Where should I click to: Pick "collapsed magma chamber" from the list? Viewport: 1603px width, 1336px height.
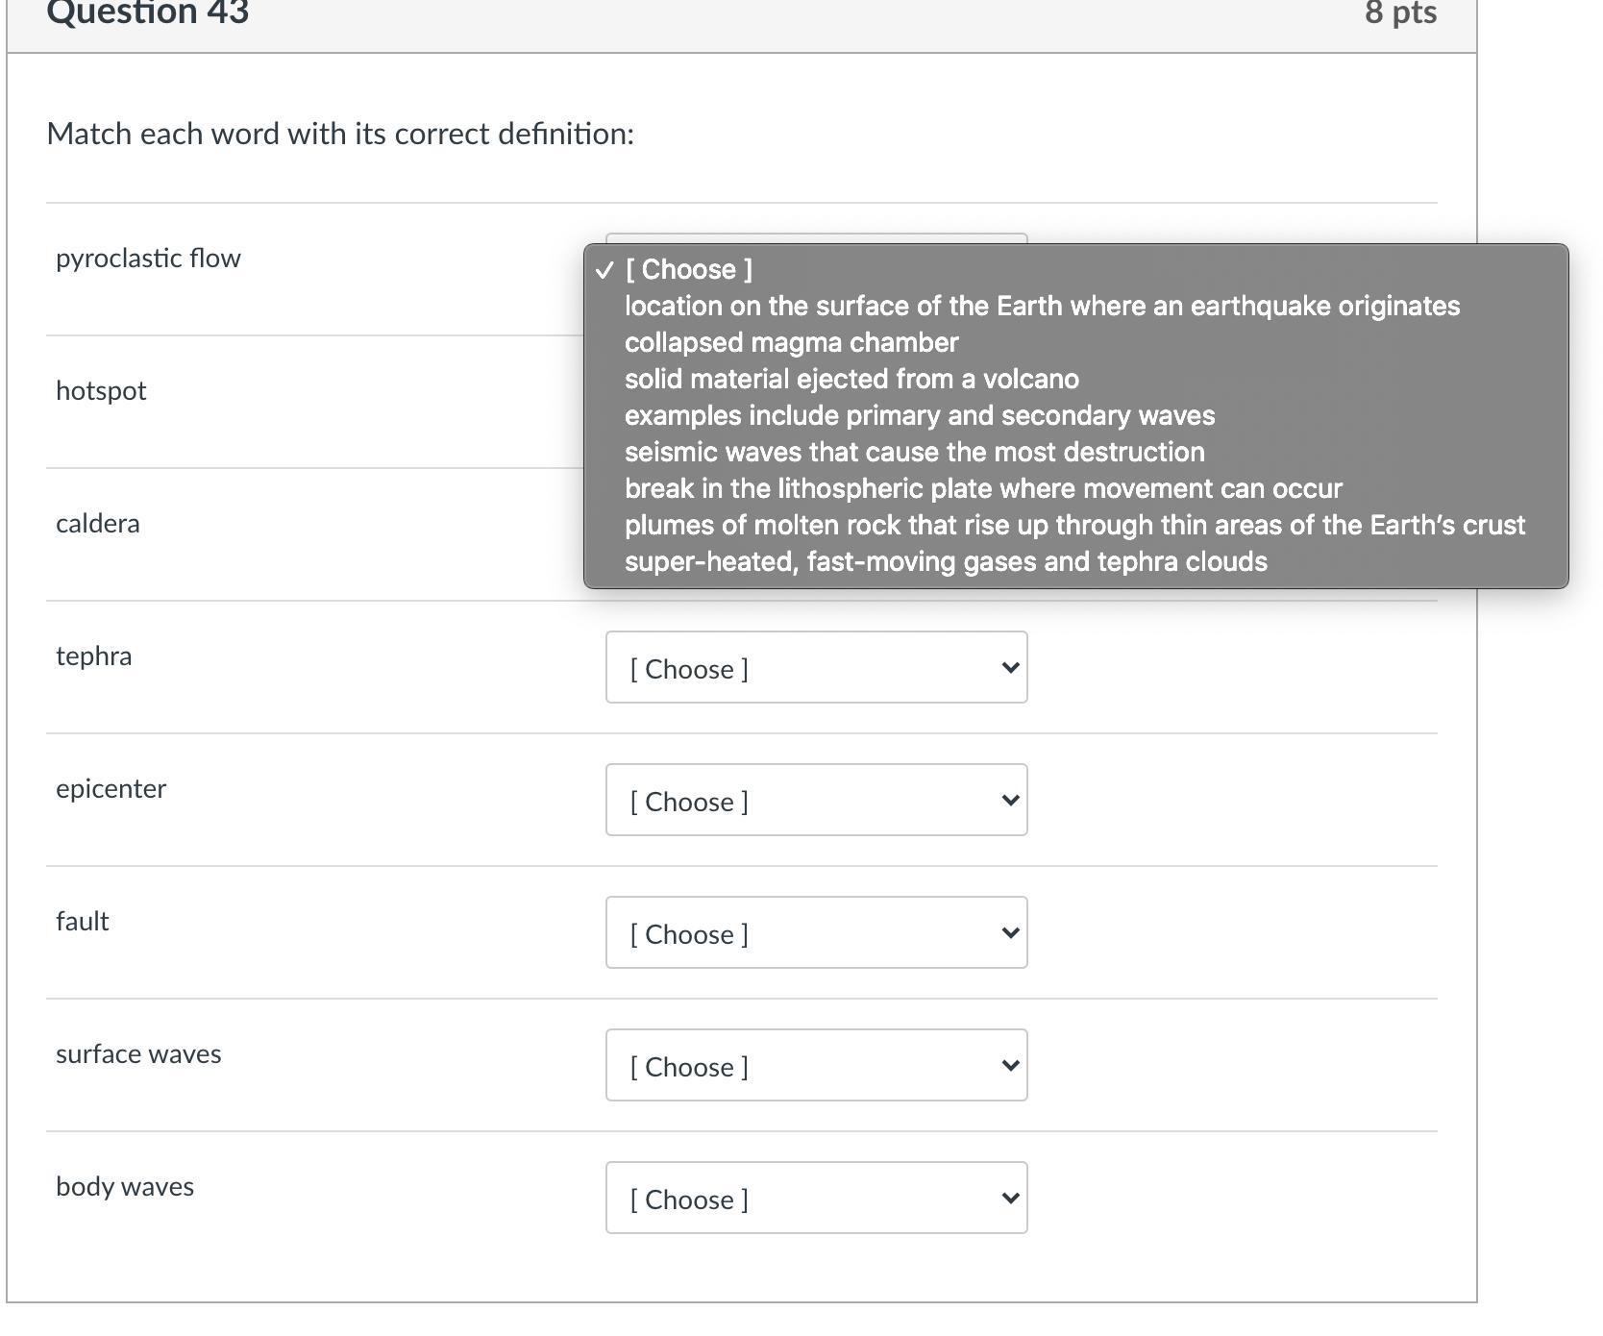[791, 343]
